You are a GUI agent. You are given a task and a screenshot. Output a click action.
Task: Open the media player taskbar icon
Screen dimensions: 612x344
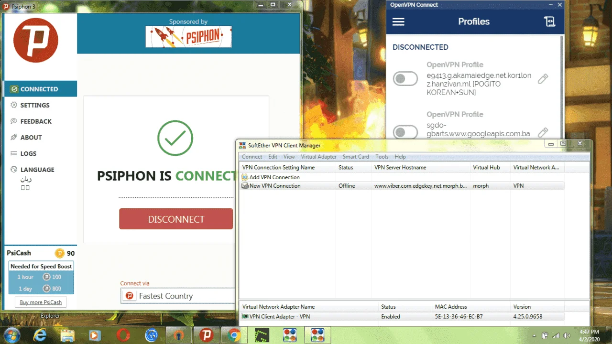pos(95,335)
